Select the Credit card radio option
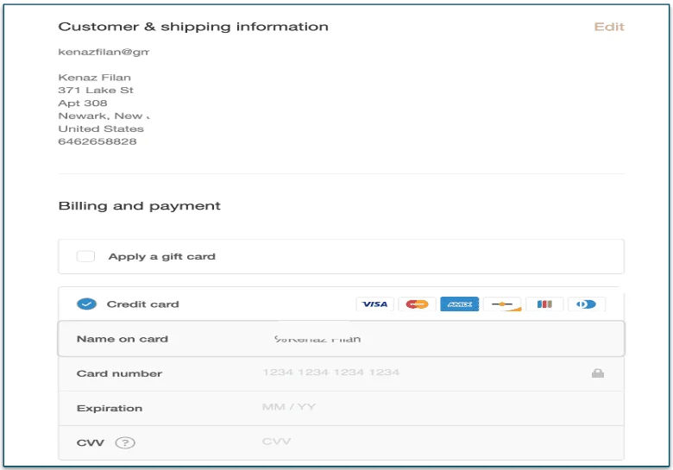The image size is (673, 470). (85, 304)
